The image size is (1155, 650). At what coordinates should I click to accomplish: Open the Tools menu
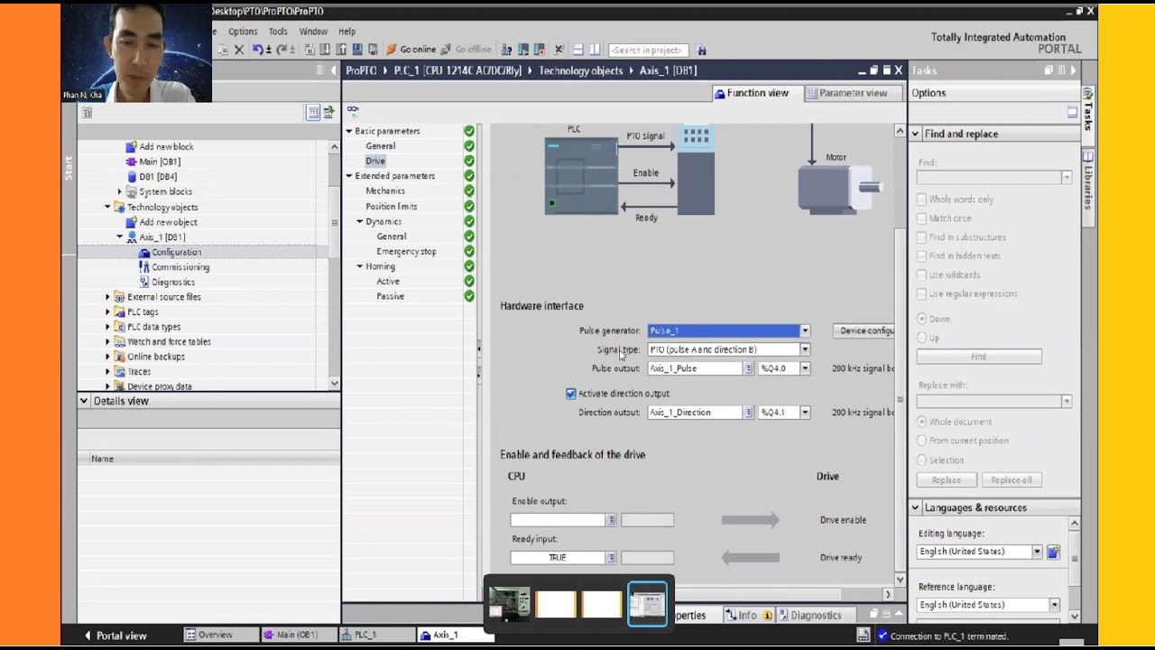click(x=278, y=32)
